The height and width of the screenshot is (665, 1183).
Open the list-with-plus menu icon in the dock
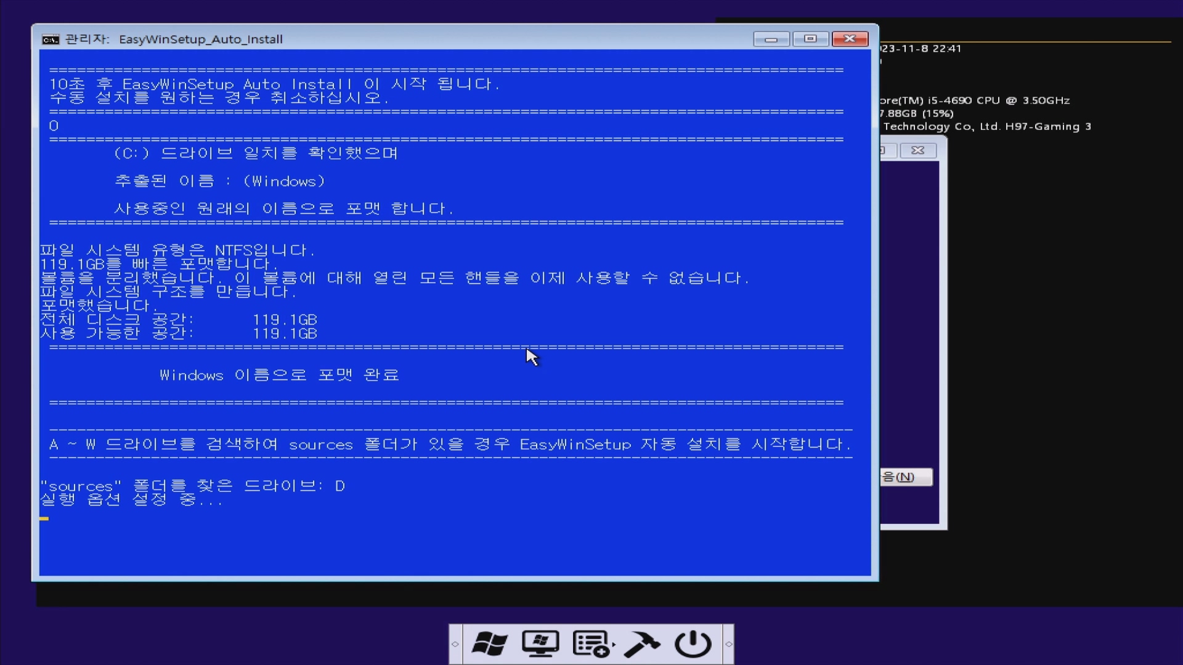[x=591, y=644]
